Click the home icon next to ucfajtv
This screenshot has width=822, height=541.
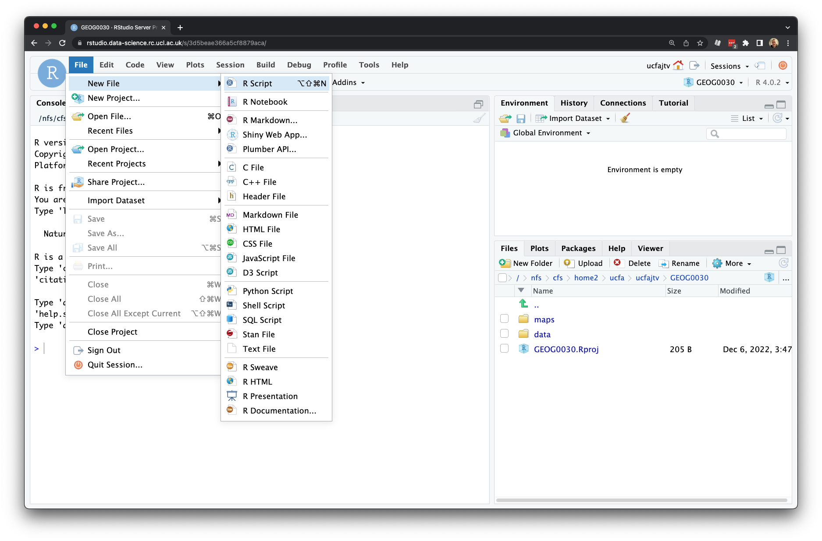[x=678, y=66]
